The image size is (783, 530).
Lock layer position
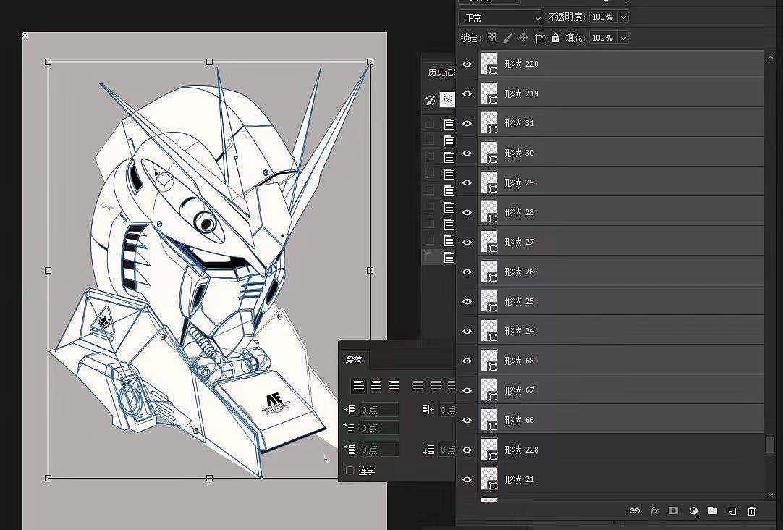523,38
